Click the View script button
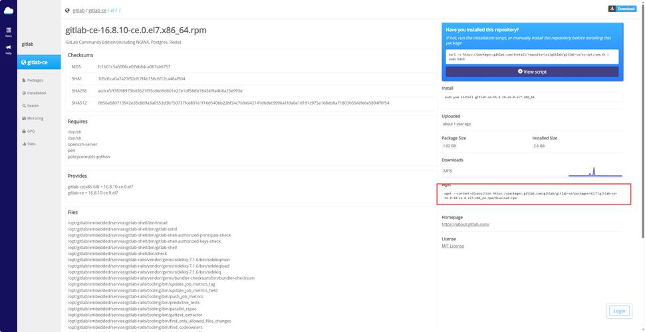This screenshot has width=645, height=332. 532,72
